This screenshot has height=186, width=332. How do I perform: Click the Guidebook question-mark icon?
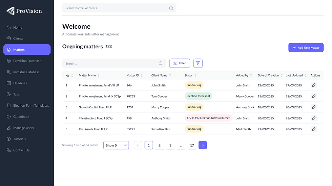click(x=9, y=116)
